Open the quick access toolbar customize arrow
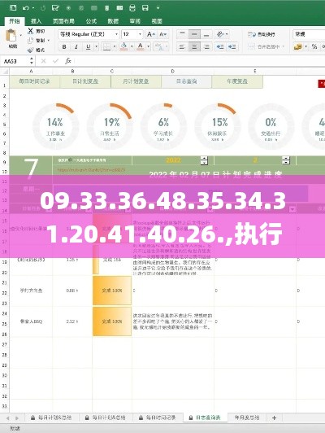Viewport: 325px width, 433px height. (x=158, y=8)
